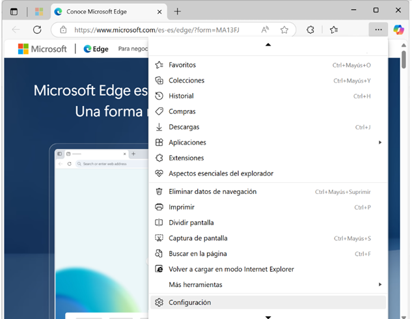The image size is (412, 319).
Task: Open Colecciones menu entry
Action: 268,81
